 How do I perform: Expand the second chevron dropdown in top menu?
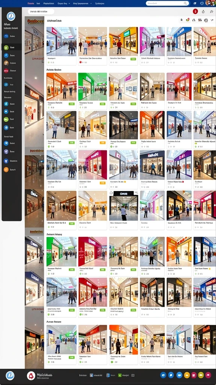(91, 3)
